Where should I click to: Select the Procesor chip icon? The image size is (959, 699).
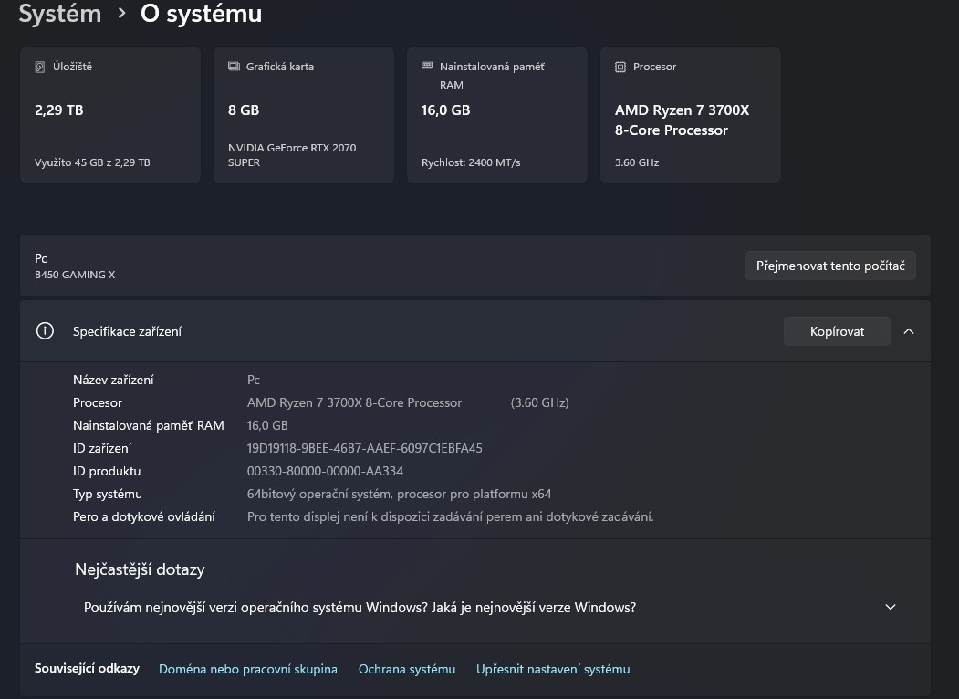coord(622,66)
